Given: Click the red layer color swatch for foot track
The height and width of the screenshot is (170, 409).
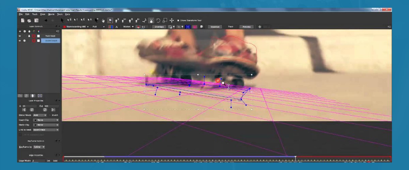Looking at the screenshot, I should point(34,36).
